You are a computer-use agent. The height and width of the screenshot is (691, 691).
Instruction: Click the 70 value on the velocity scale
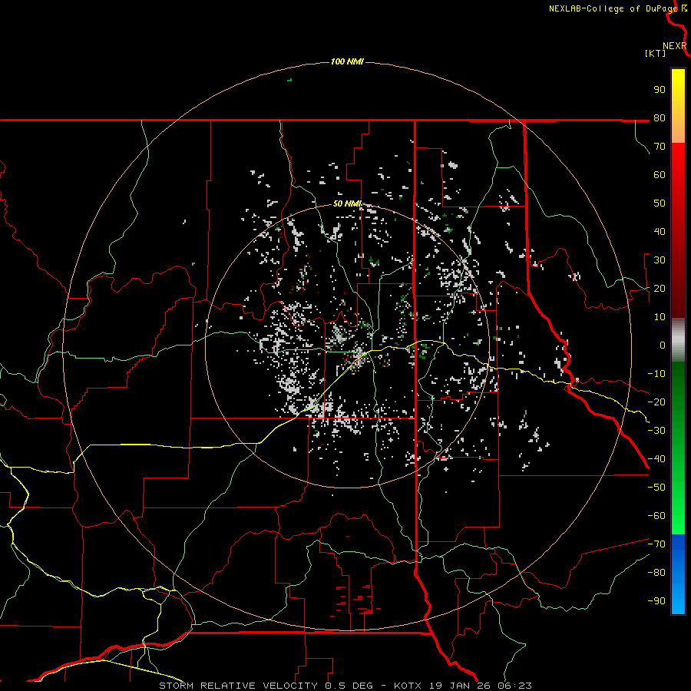(660, 147)
